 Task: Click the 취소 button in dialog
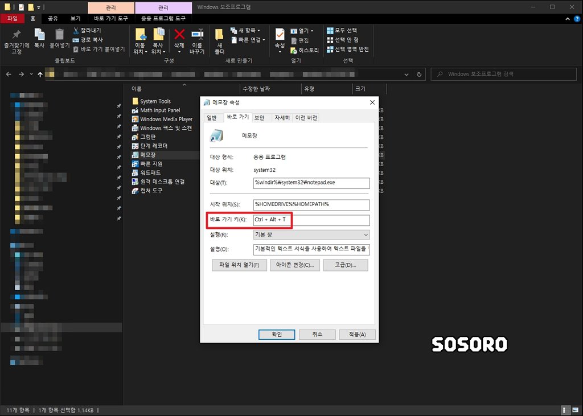coord(317,335)
